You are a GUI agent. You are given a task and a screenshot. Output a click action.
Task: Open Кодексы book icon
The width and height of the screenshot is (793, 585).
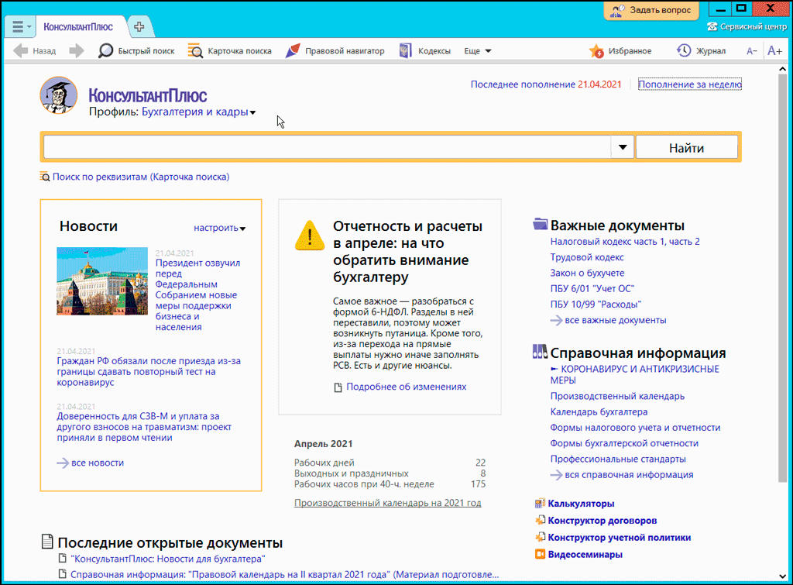coord(405,50)
